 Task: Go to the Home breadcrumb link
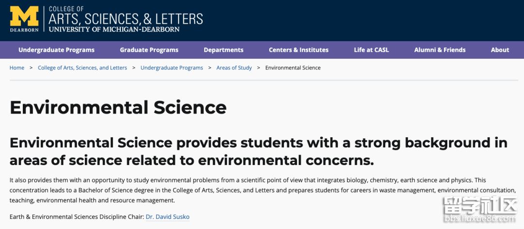coord(17,68)
